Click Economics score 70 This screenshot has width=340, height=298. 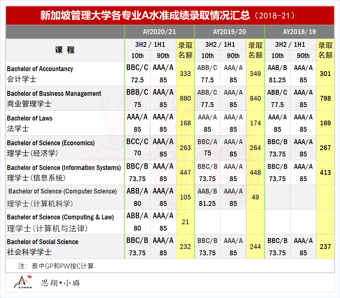[137, 153]
